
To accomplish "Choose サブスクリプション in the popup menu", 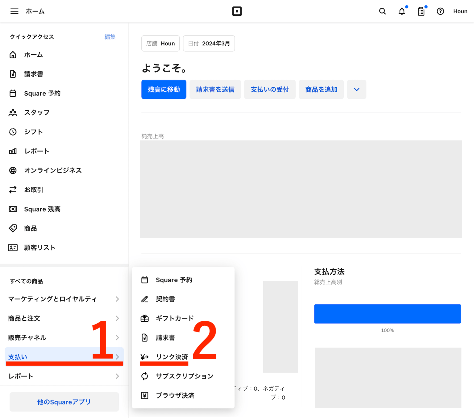I will (185, 376).
